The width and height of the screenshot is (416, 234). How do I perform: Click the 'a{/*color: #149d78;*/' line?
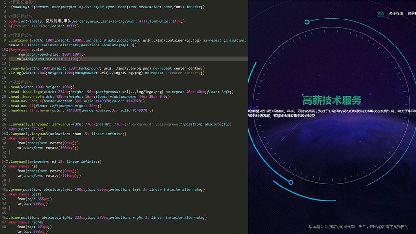[x=44, y=26]
